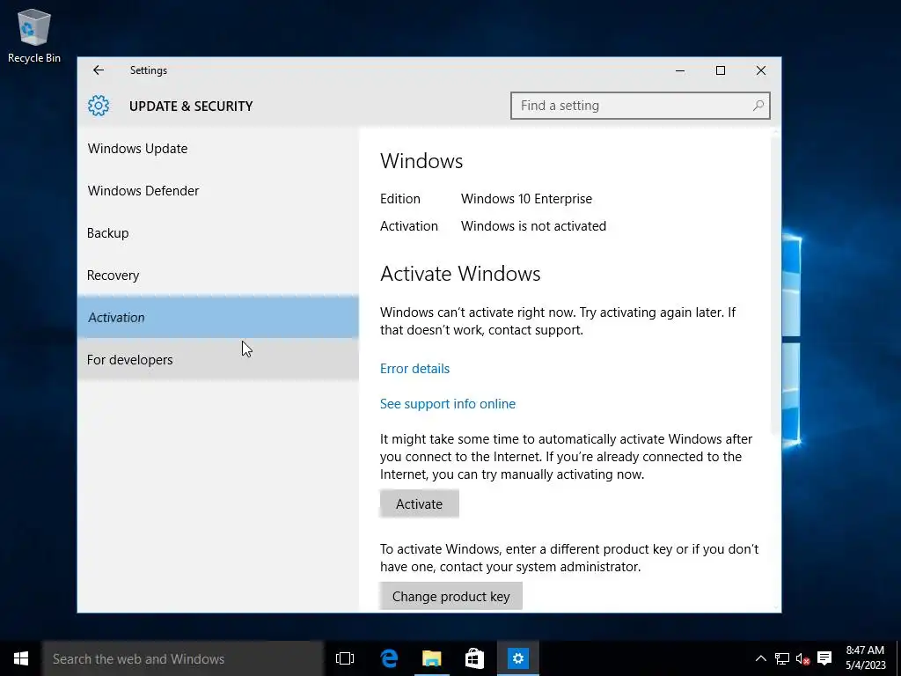901x676 pixels.
Task: Close the Settings window
Action: point(761,70)
